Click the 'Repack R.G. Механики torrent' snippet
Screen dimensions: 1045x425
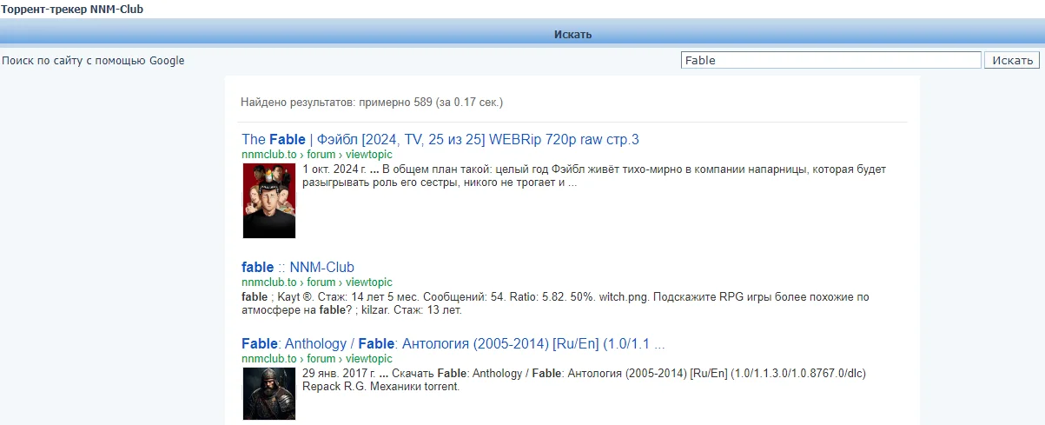click(380, 387)
